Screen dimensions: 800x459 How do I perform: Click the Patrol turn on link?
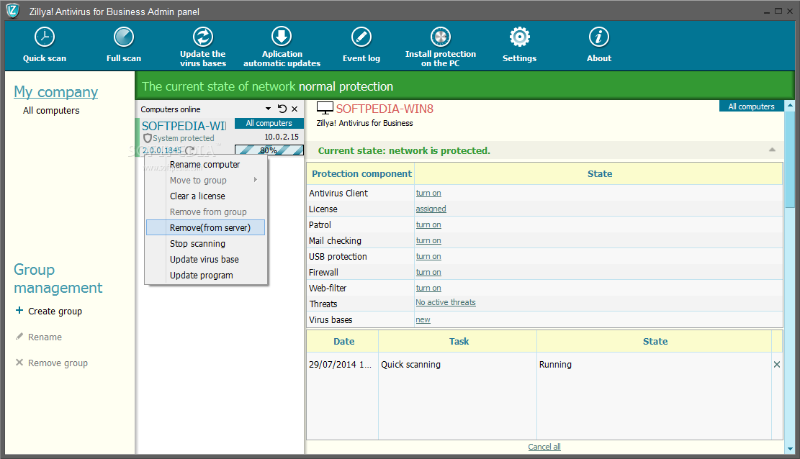(428, 224)
